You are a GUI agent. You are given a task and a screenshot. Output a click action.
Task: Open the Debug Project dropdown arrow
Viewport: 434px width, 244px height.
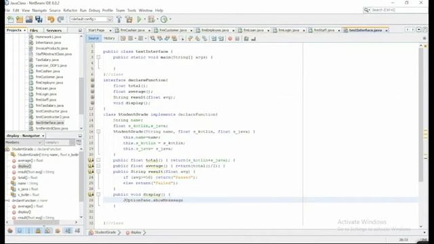point(157,20)
